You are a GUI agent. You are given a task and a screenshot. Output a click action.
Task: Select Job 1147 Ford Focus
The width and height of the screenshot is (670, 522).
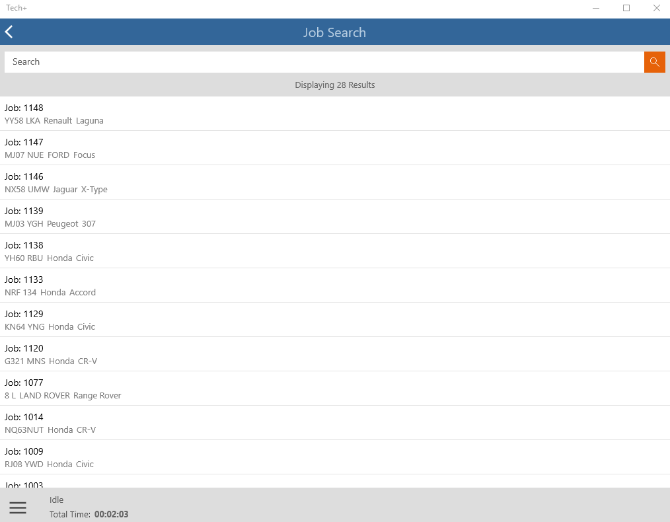pos(334,148)
